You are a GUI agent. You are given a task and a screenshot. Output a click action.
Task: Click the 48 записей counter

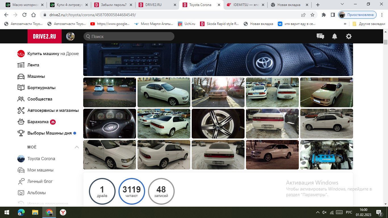[x=161, y=191]
